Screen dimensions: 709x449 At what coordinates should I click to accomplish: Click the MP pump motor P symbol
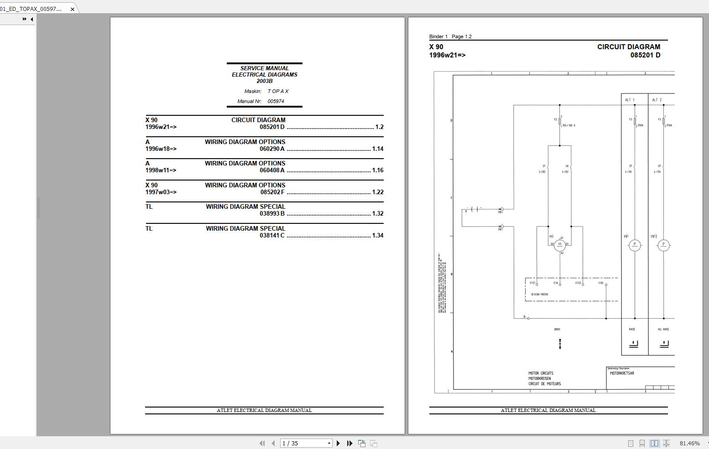635,245
